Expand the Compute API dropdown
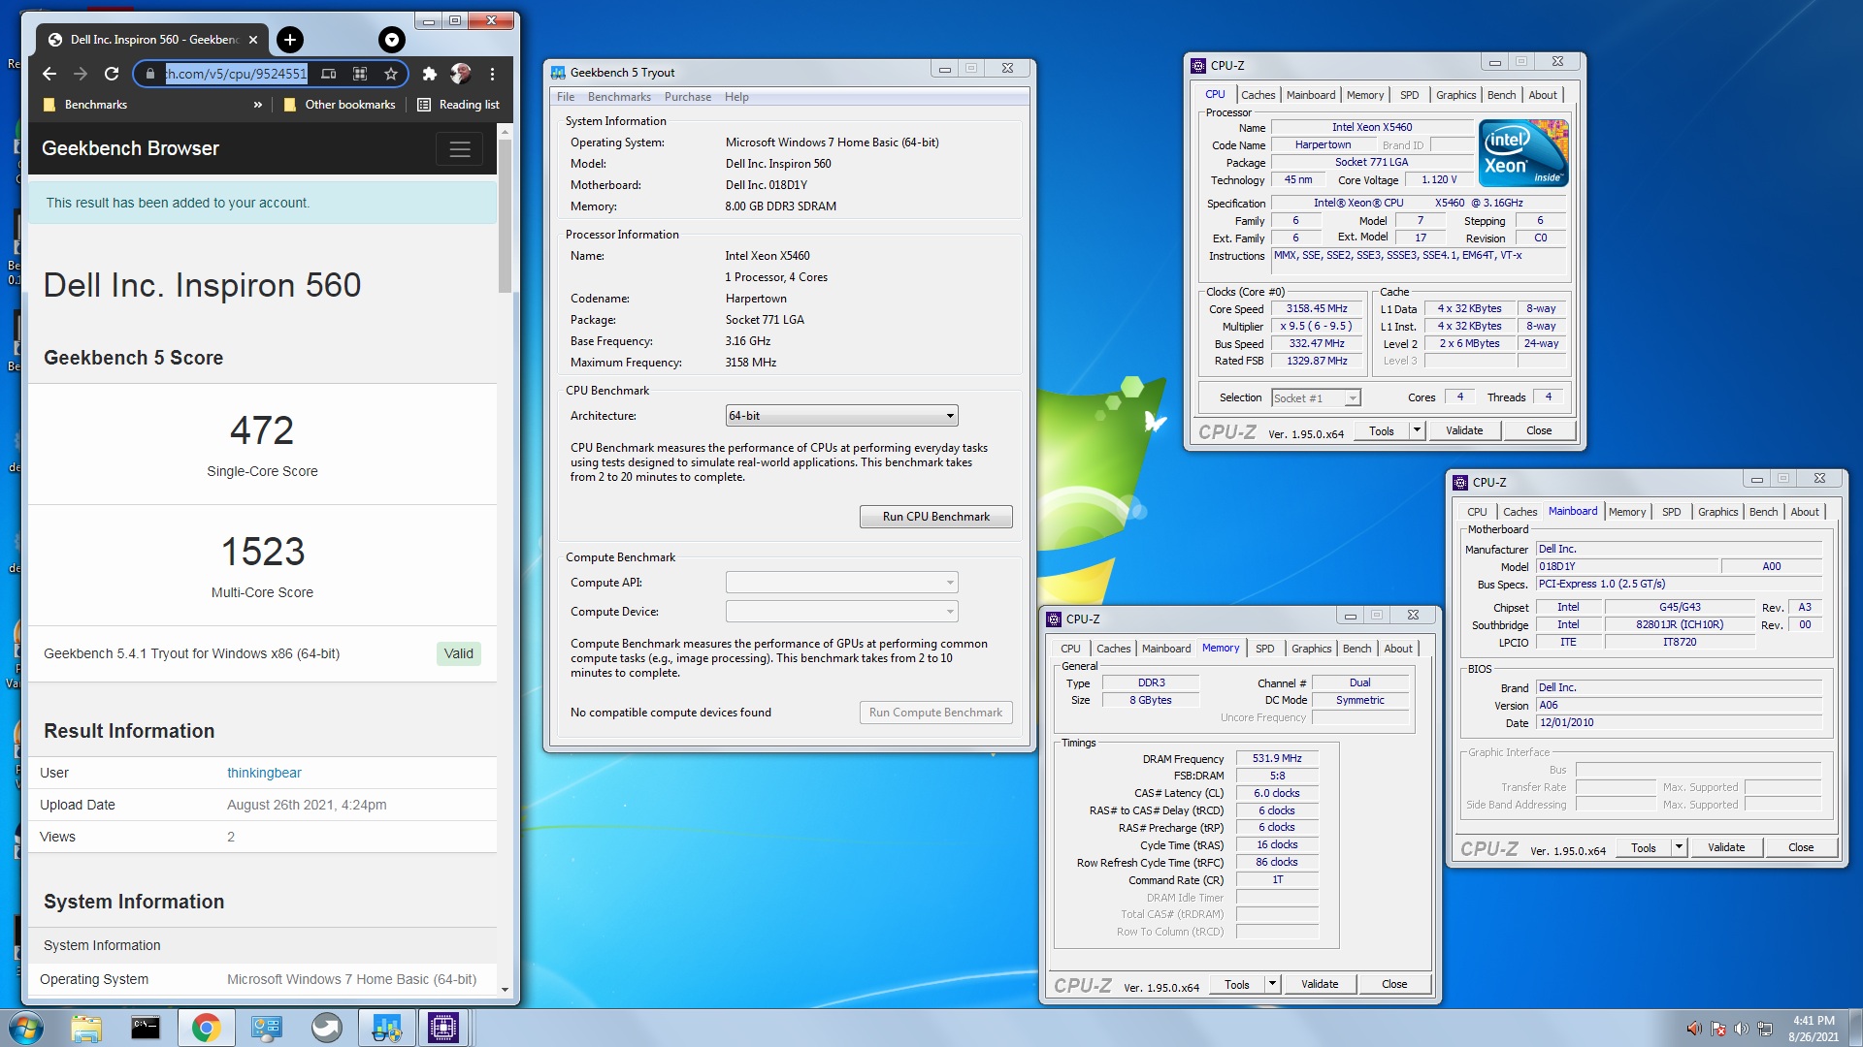The image size is (1863, 1047). point(841,583)
